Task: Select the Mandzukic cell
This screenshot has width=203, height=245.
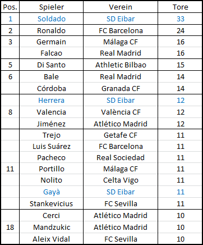Action: (x=51, y=227)
